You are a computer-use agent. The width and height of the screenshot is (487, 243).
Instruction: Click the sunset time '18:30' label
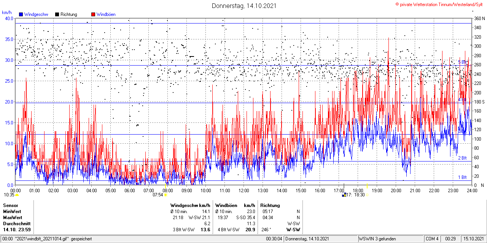[360, 195]
